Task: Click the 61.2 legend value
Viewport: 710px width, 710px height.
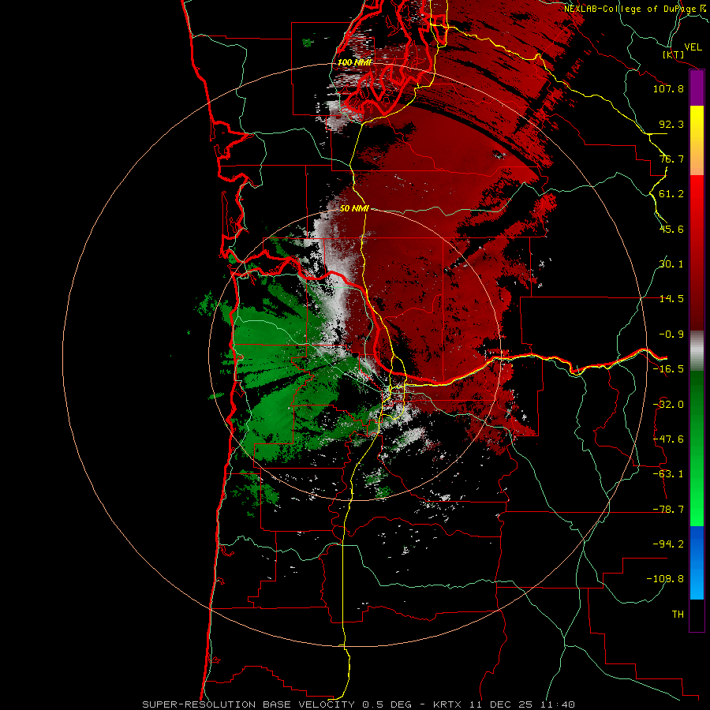Action: point(671,194)
